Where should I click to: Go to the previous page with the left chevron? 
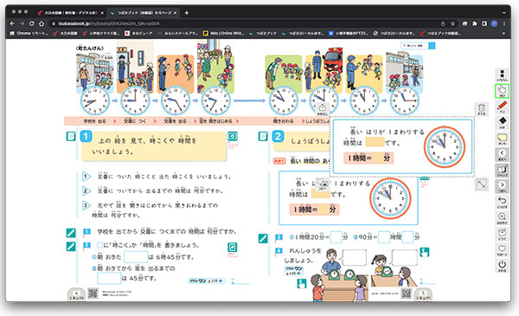502,154
